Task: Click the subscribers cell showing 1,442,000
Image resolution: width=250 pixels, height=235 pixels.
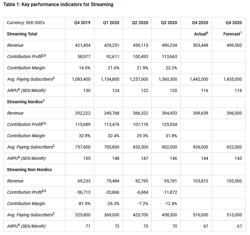Action: (199, 79)
